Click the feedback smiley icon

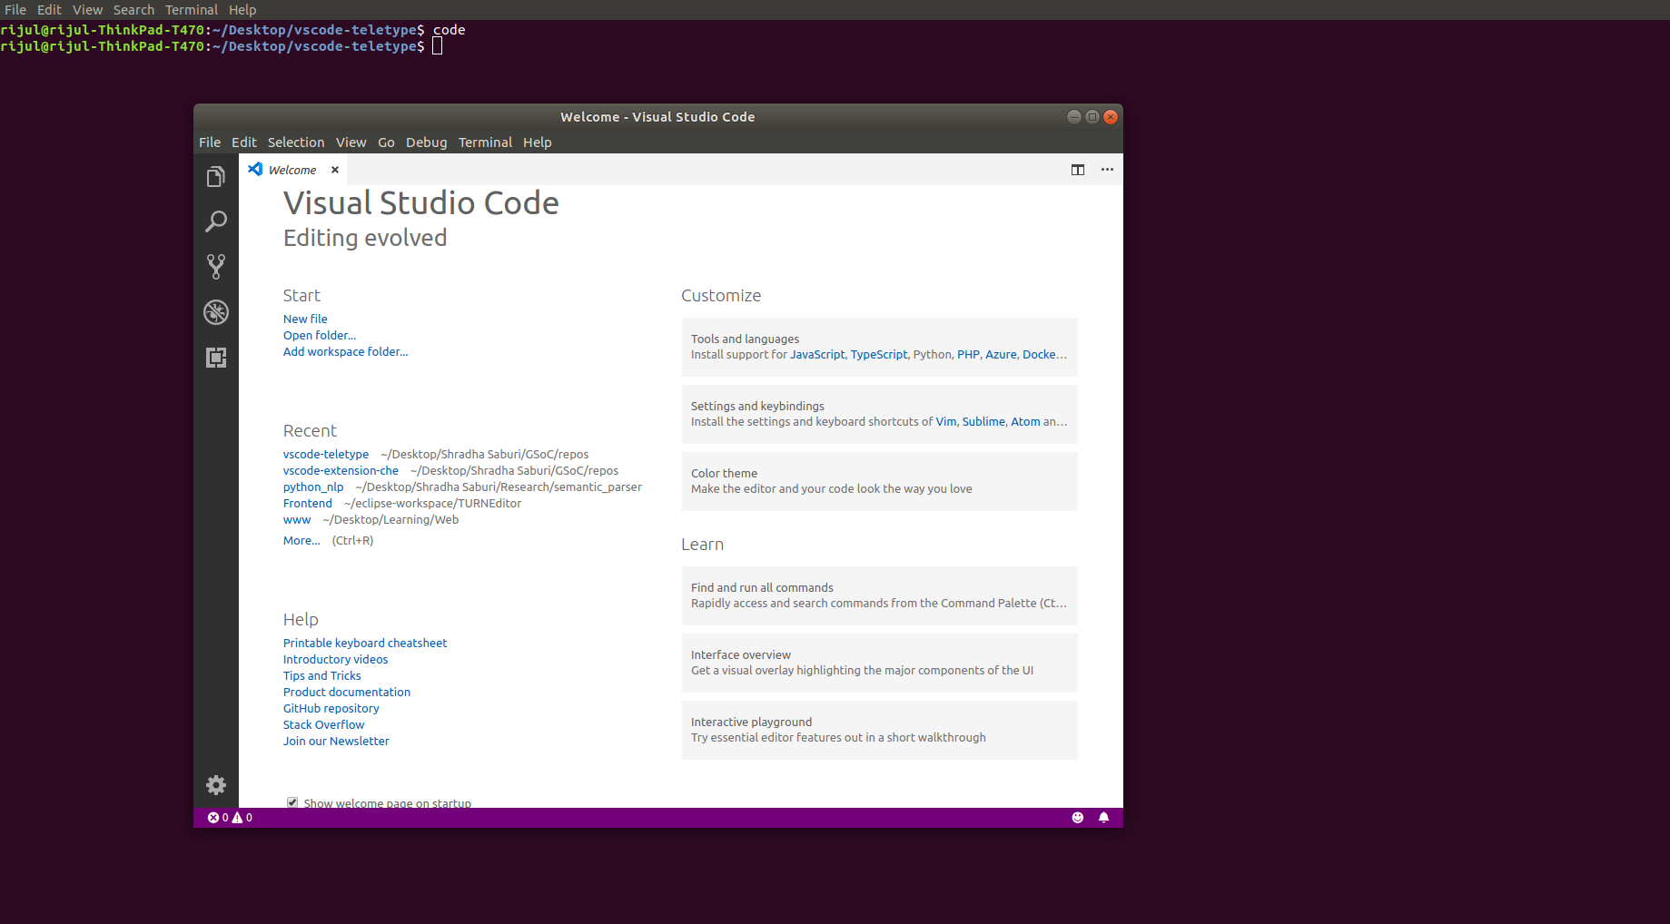point(1078,818)
